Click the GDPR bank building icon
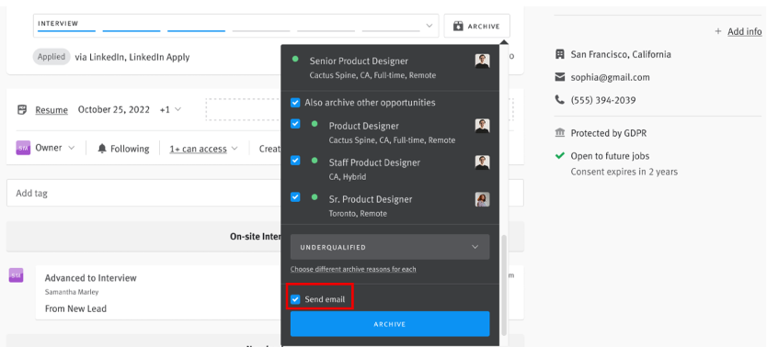Image resolution: width=767 pixels, height=347 pixels. (x=559, y=133)
